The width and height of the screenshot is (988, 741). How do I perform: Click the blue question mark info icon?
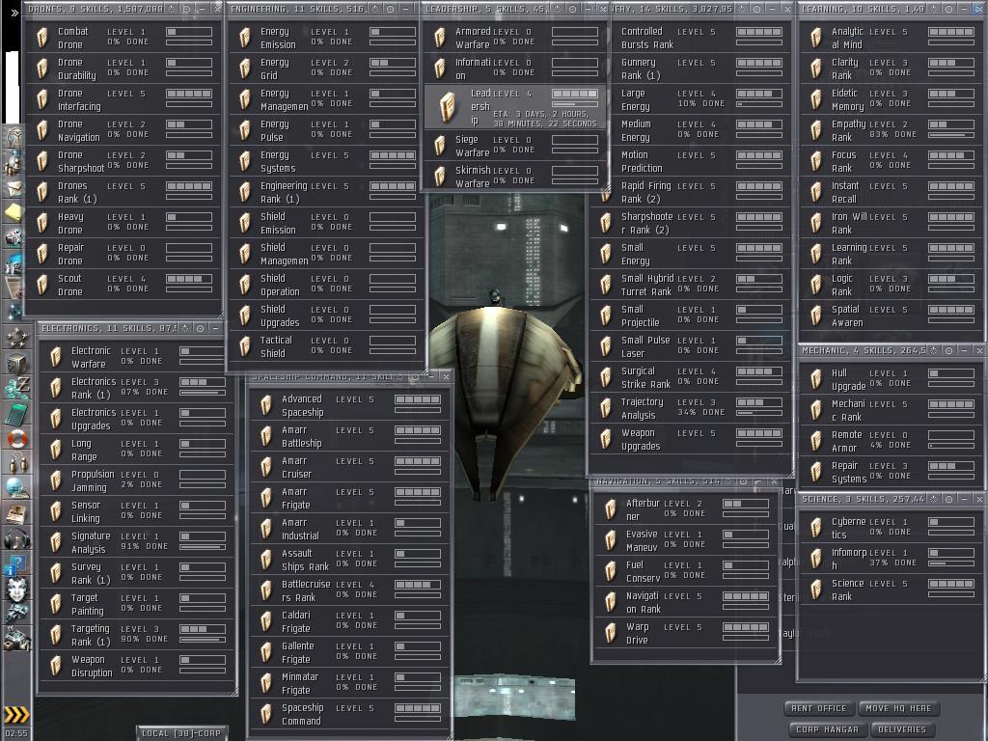16,563
